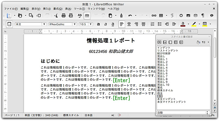Activate Fill Format Mode paint bucket icon
The image size is (219, 121).
coord(198,42)
